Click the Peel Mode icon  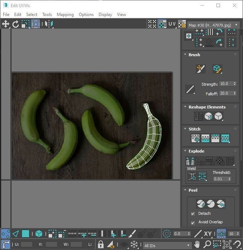[211, 204]
